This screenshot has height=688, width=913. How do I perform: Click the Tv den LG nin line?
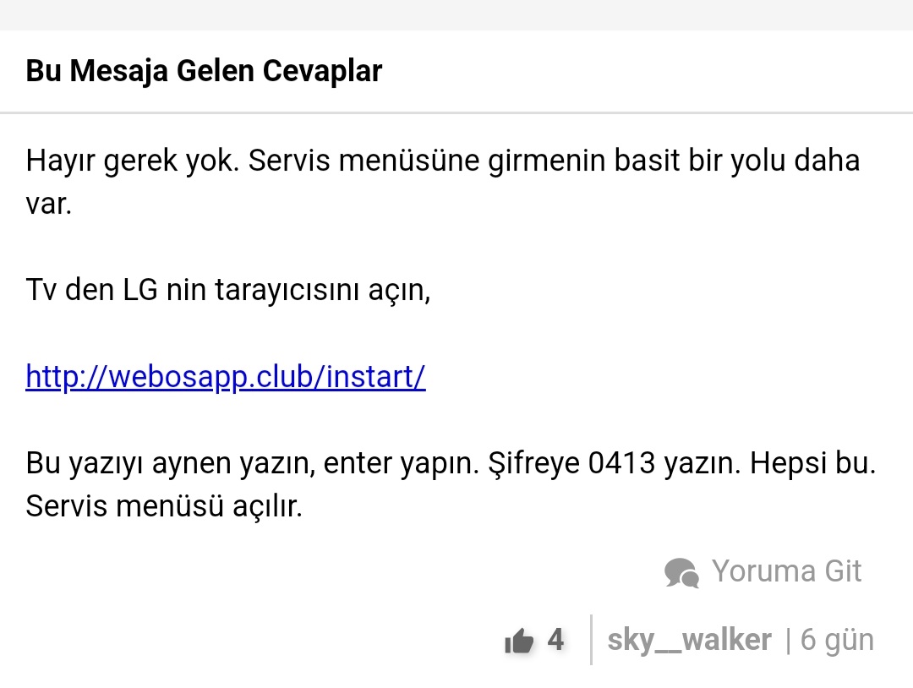[227, 290]
